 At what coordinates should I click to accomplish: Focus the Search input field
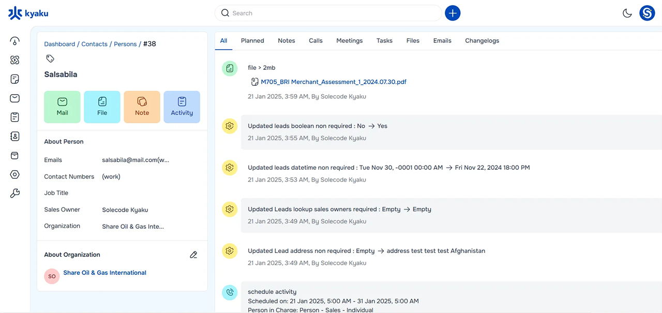(328, 13)
